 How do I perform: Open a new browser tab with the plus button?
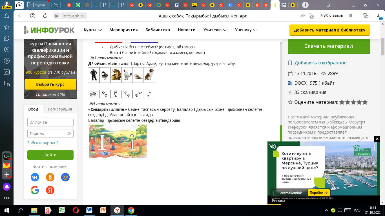tap(305, 5)
